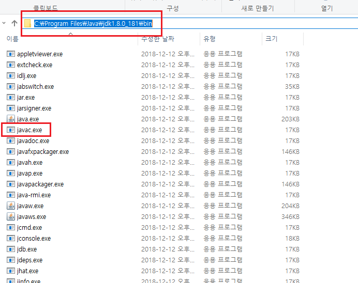
Task: Click the javah.exe file icon
Action: tap(11, 163)
